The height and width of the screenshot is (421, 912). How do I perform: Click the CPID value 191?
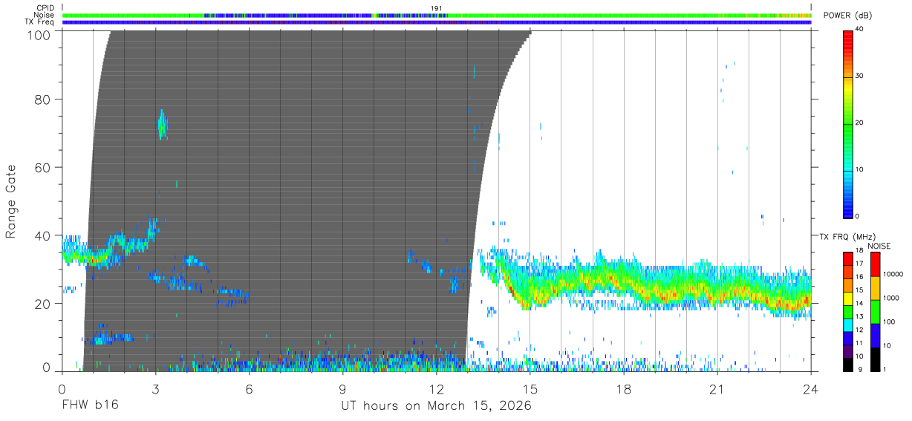pyautogui.click(x=437, y=8)
